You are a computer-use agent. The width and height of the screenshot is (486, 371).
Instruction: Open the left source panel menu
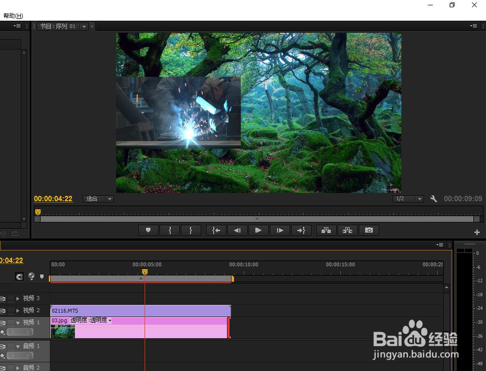point(17,26)
